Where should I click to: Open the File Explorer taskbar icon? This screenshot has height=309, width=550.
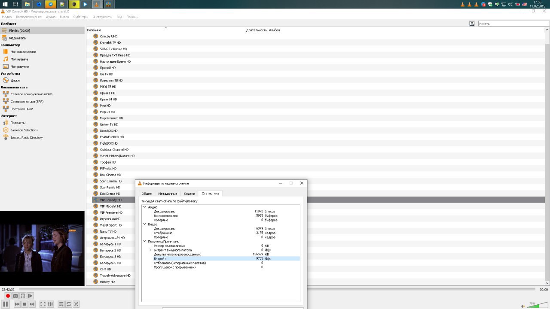[x=27, y=4]
